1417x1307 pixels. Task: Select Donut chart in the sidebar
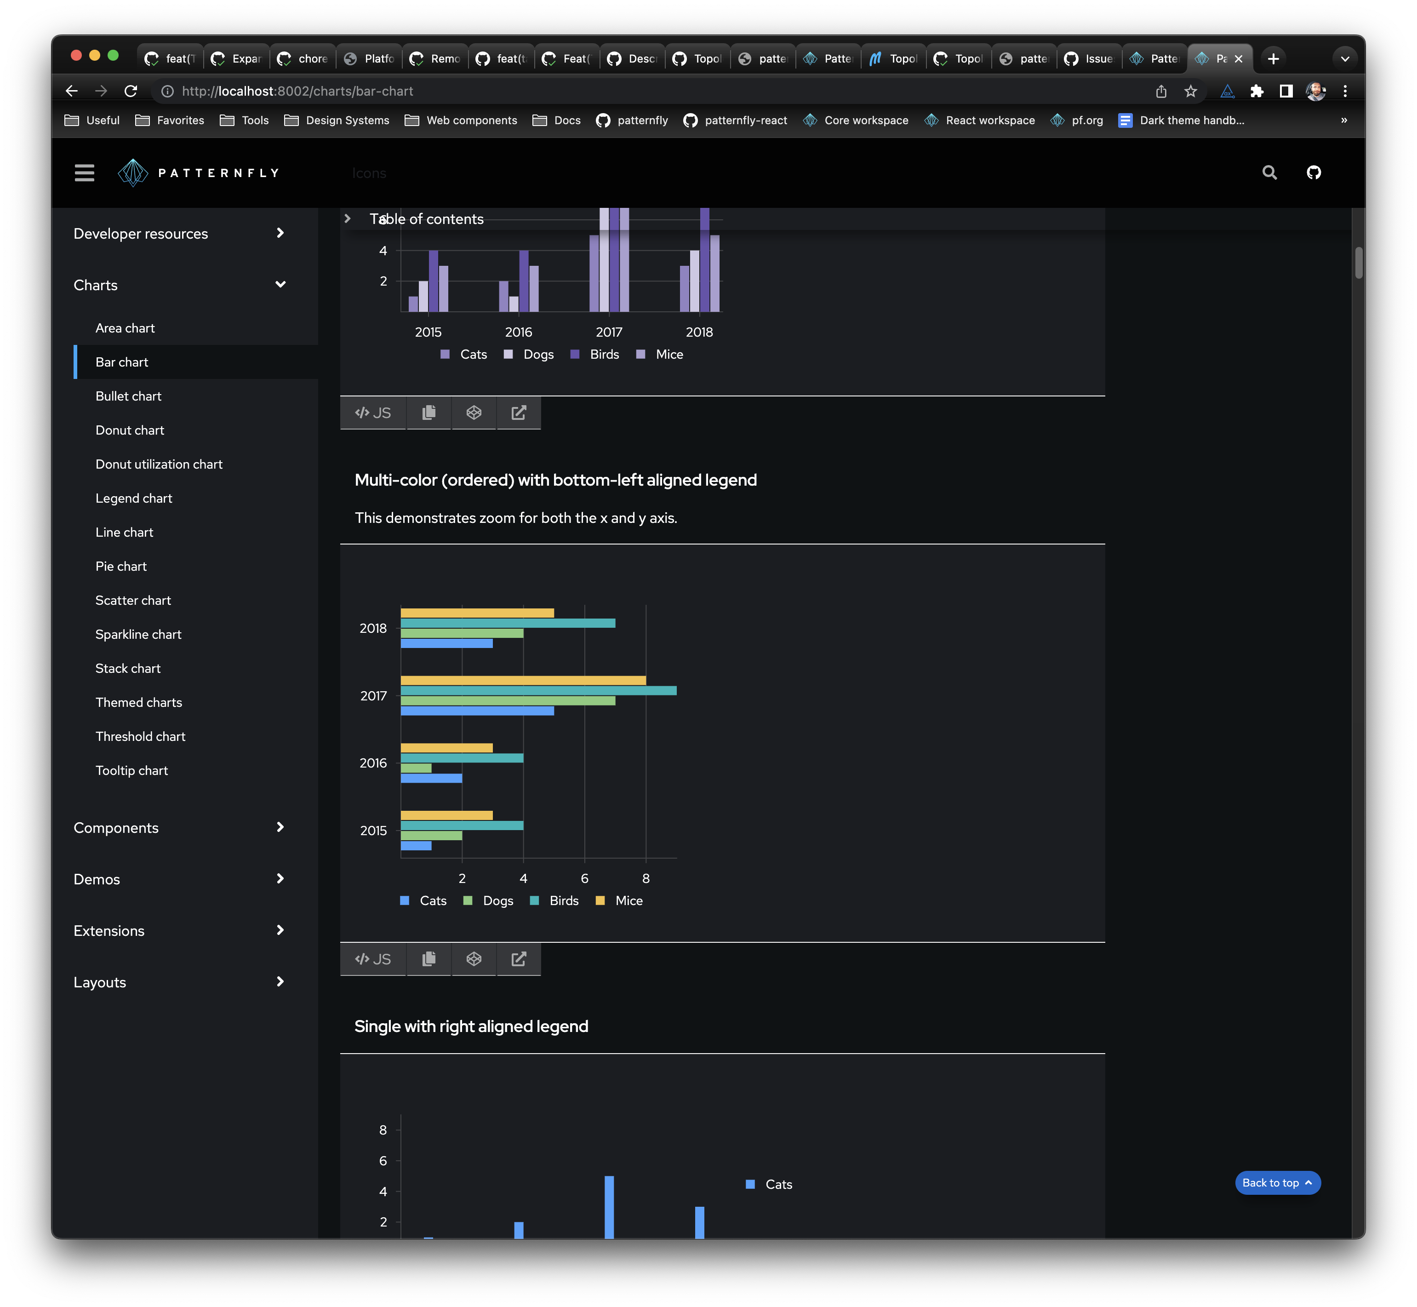point(129,430)
